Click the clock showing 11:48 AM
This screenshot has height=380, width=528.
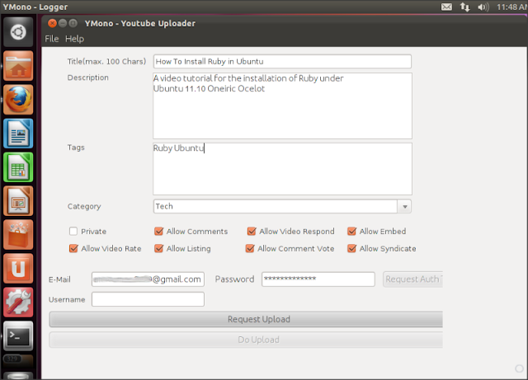[x=511, y=7]
